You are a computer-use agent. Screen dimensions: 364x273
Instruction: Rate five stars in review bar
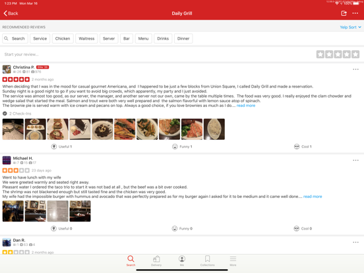pyautogui.click(x=355, y=54)
